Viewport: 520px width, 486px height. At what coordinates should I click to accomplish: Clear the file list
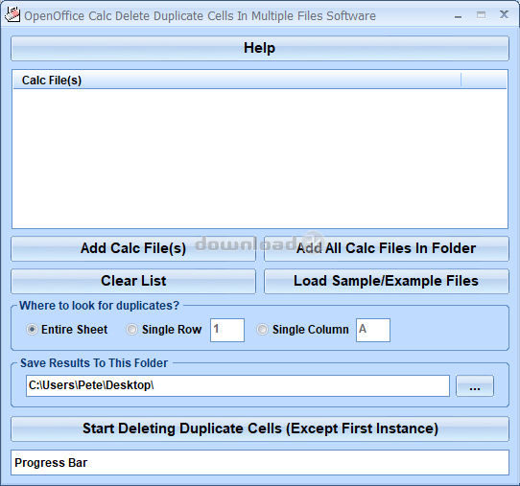[x=133, y=281]
